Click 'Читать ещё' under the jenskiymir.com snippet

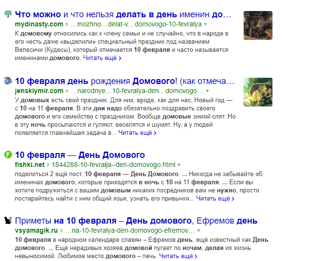(x=137, y=133)
